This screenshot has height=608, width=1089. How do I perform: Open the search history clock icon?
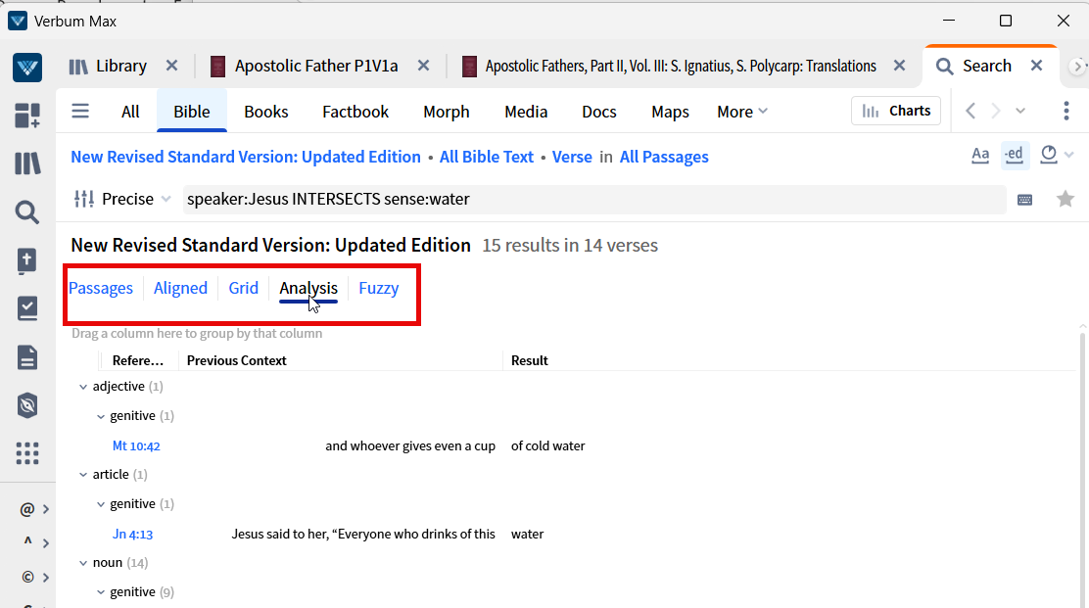(x=1049, y=155)
